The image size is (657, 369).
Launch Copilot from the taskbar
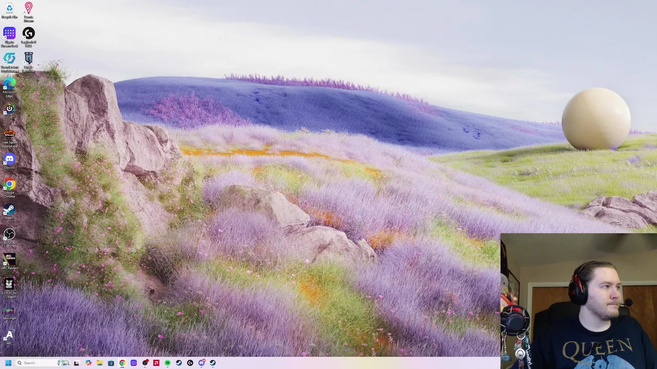pos(88,363)
